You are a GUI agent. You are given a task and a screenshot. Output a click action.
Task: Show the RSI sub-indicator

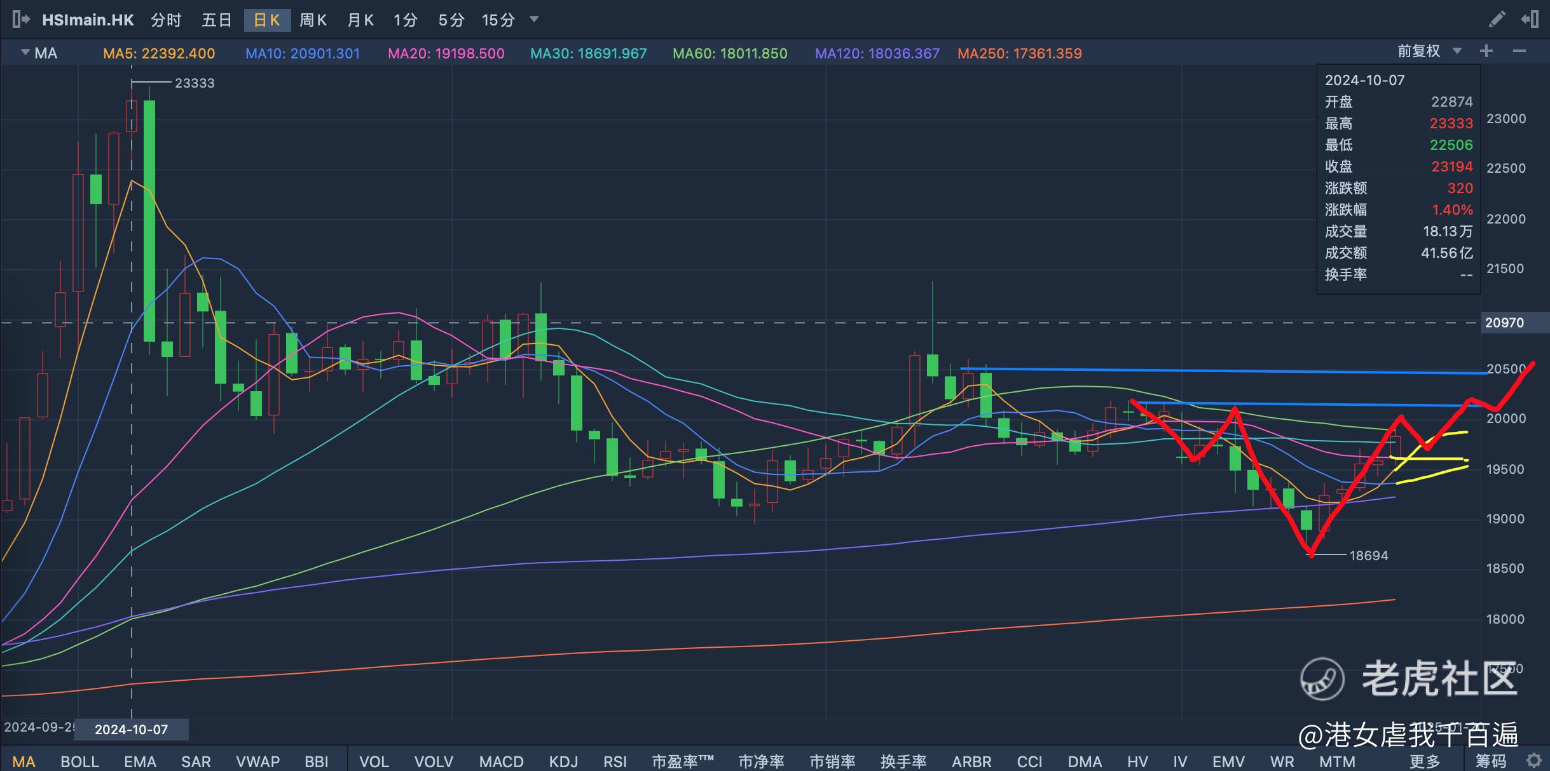[x=615, y=761]
